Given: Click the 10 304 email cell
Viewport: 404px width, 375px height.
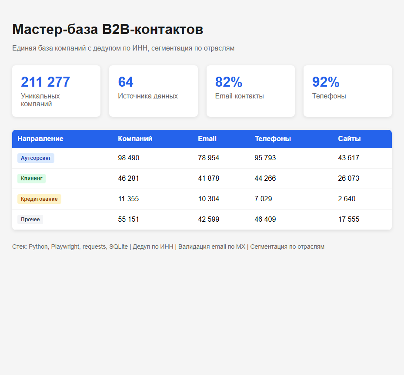Looking at the screenshot, I should click(208, 199).
